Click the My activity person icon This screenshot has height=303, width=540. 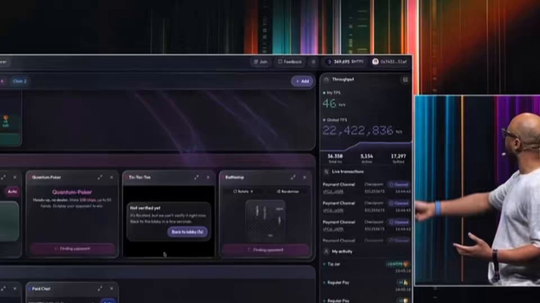click(326, 251)
